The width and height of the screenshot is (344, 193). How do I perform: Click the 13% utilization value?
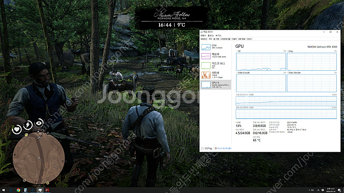tap(238, 126)
